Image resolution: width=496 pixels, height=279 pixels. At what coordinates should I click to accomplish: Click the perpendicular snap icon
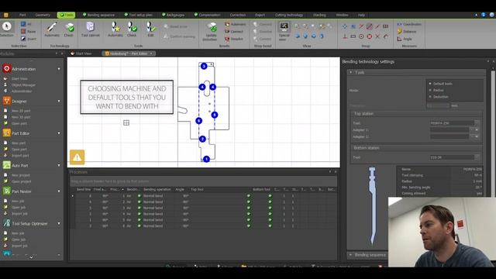tap(345, 36)
